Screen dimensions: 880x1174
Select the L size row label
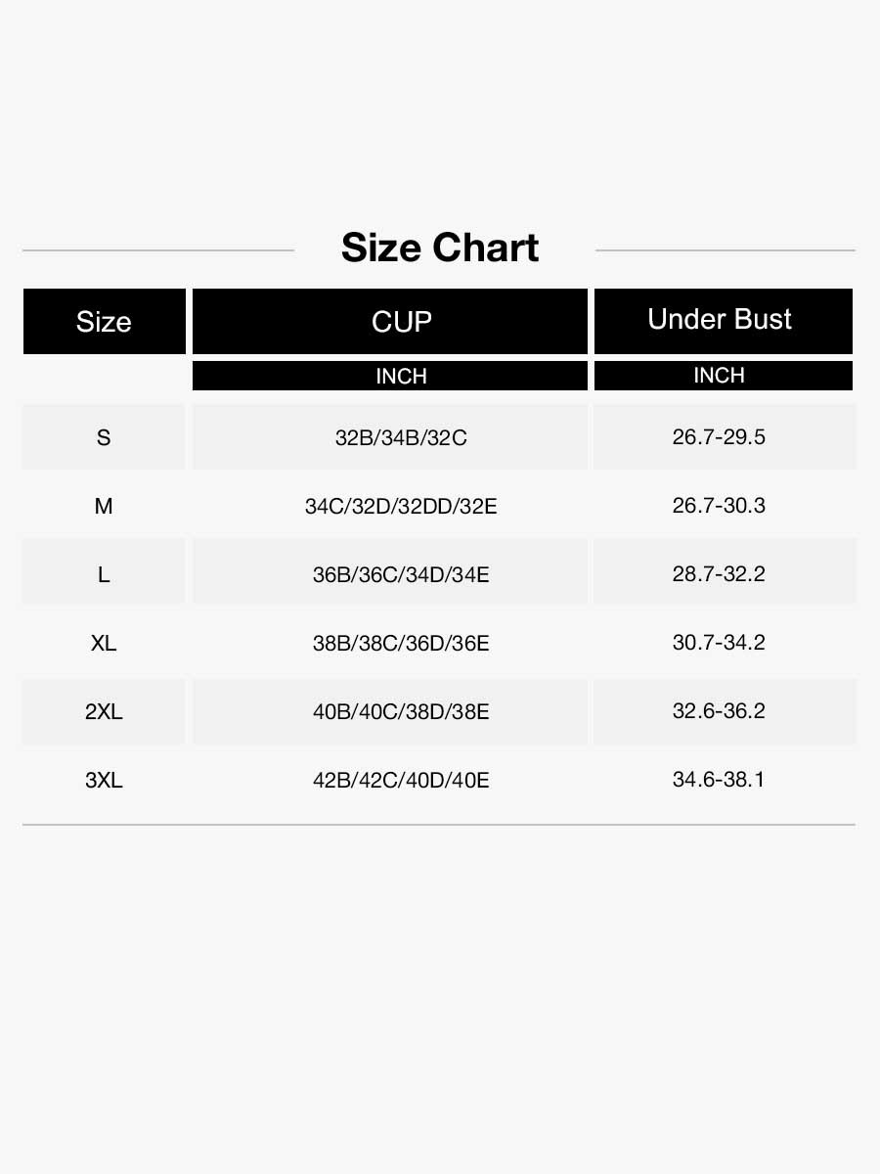(x=104, y=574)
